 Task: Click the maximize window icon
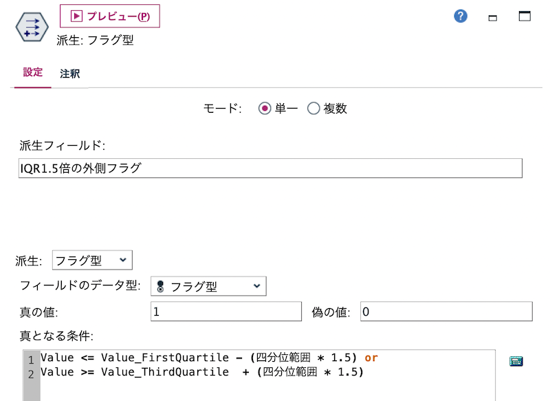point(524,16)
